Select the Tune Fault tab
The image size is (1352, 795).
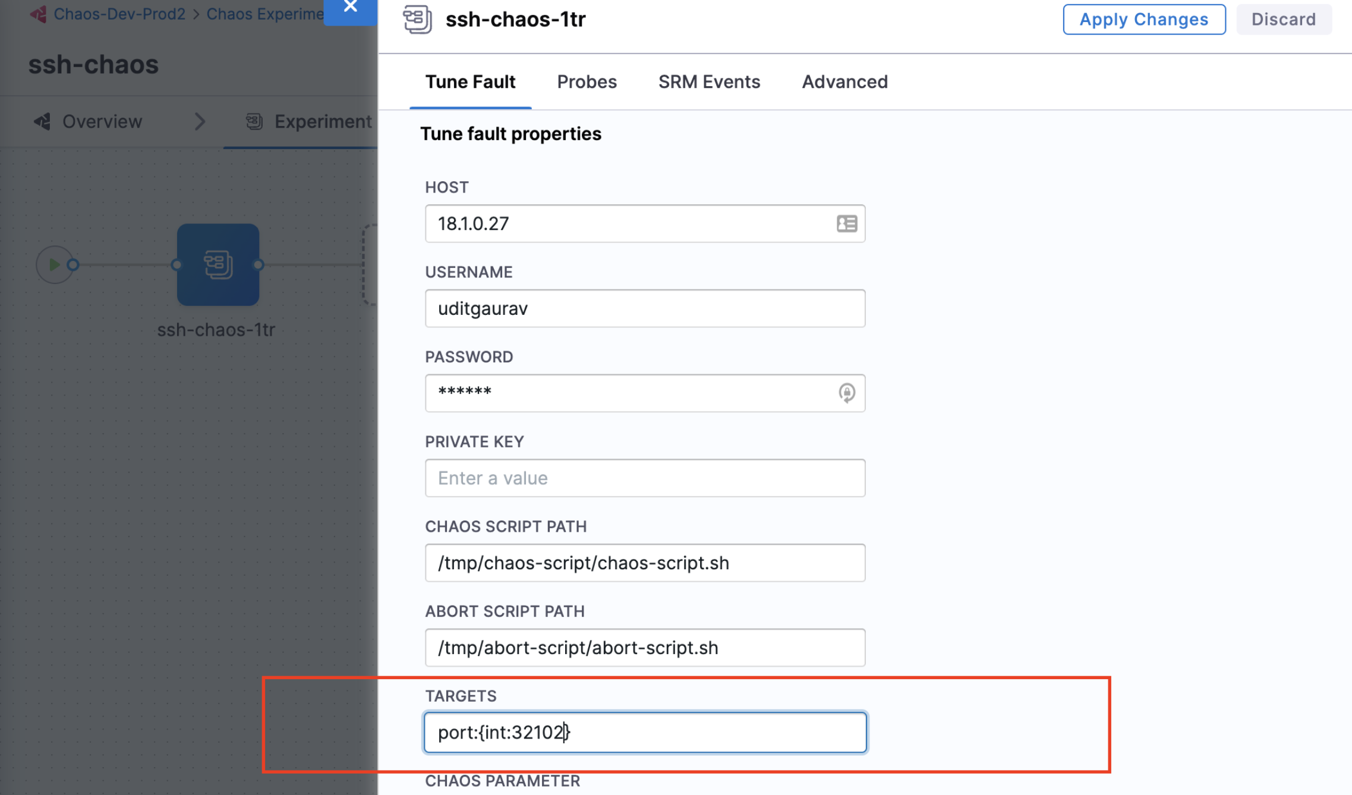pos(470,82)
